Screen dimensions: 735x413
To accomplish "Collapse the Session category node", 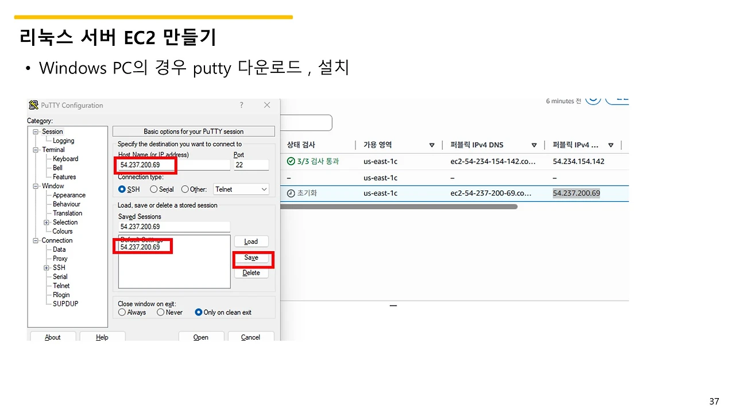I will pos(36,132).
